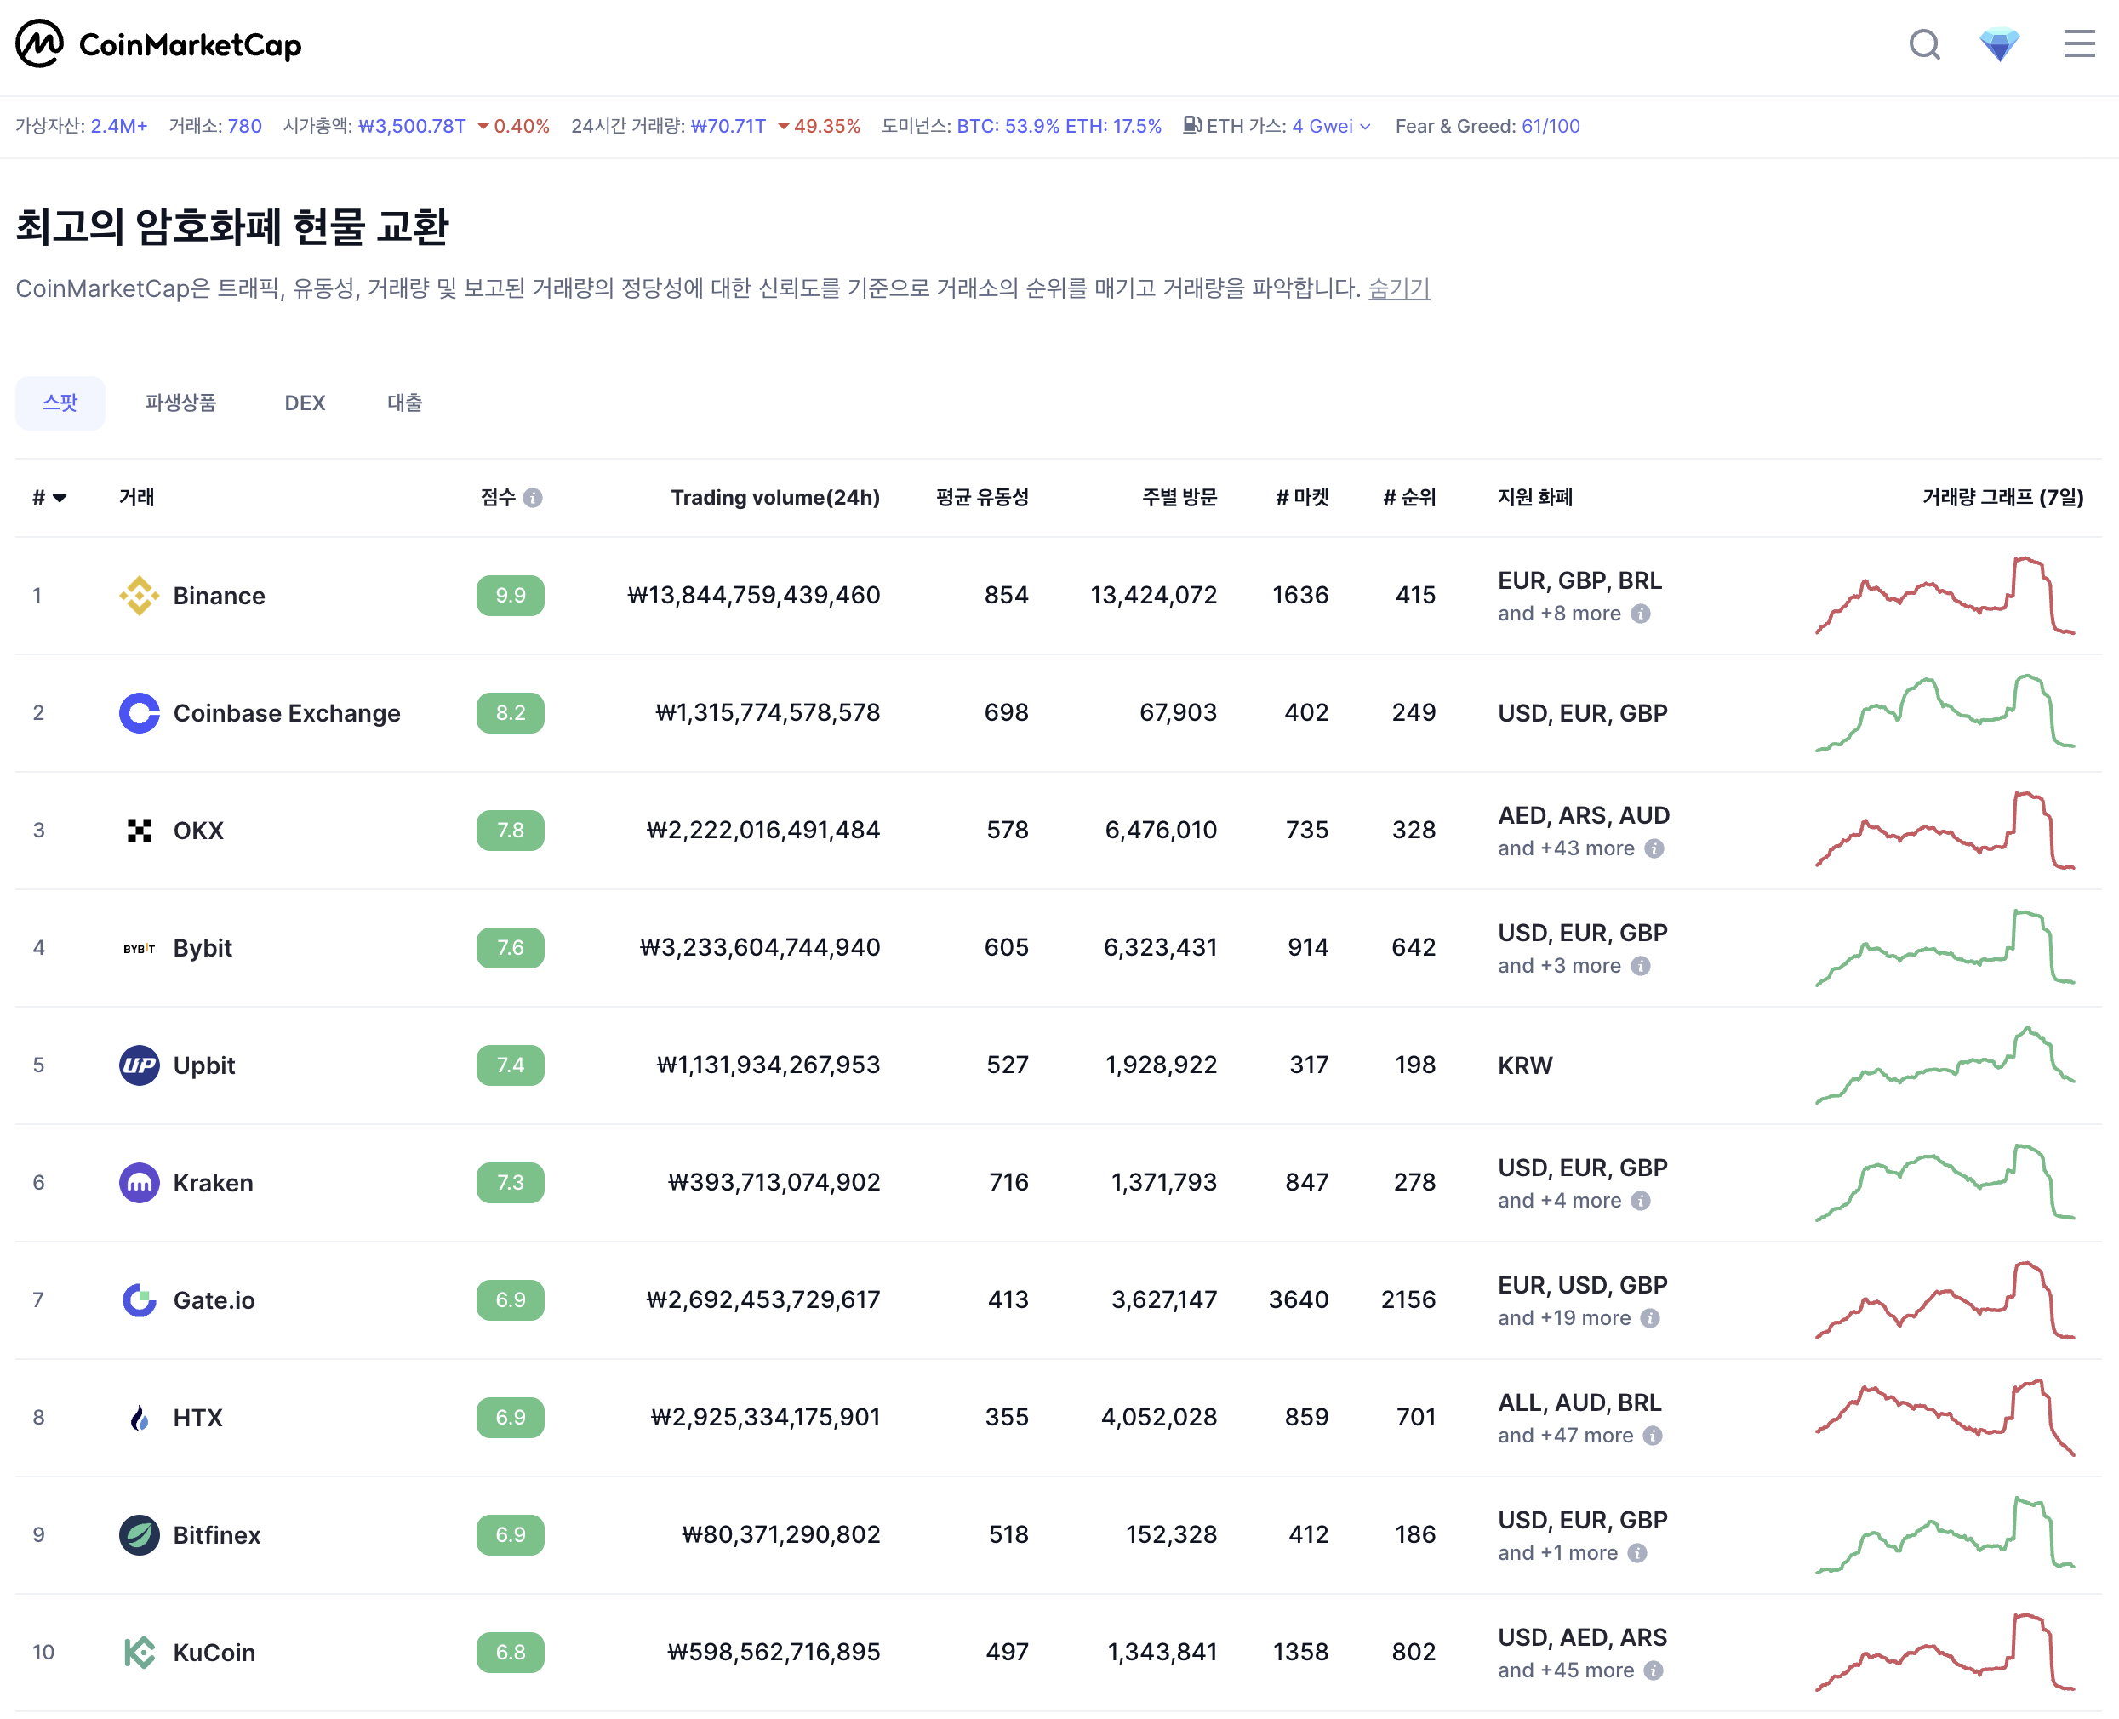Toggle sort arrow on # column
This screenshot has width=2119, height=1719.
click(x=60, y=498)
